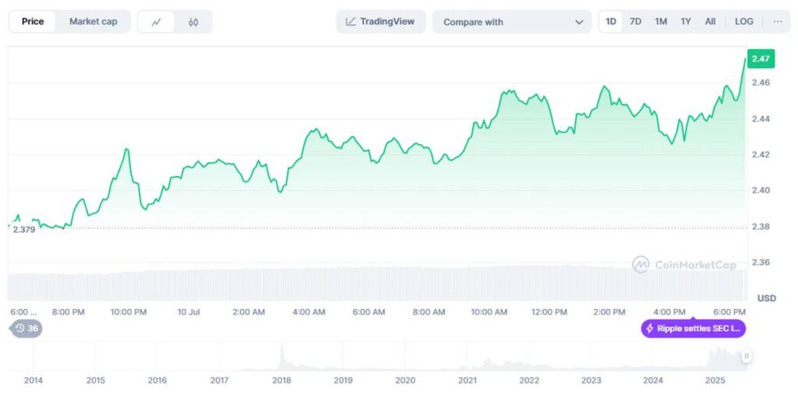Click the 2.44 price axis label
Screen dimensions: 798x404
[x=761, y=119]
